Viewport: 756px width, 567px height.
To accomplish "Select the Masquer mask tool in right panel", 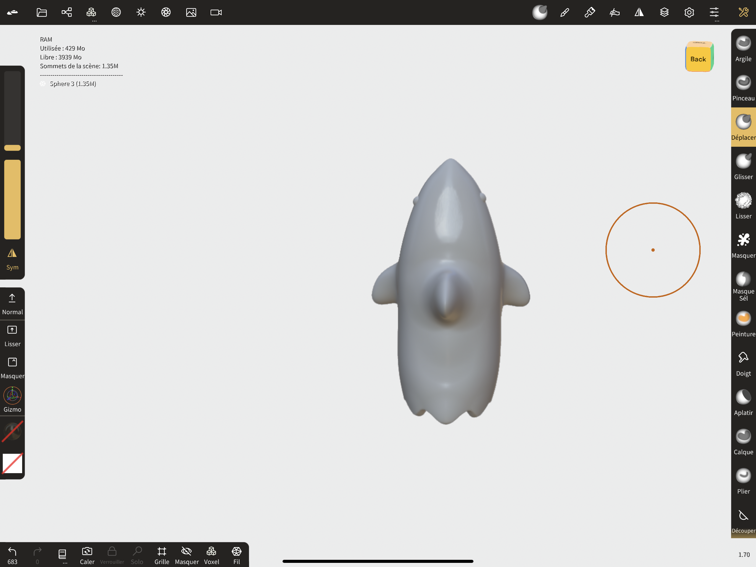I will tap(743, 246).
